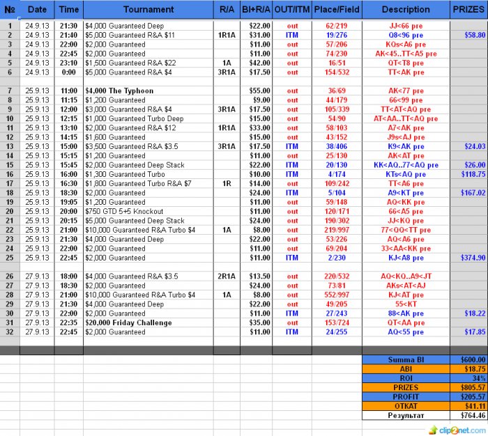Click the R/A column header

(227, 10)
